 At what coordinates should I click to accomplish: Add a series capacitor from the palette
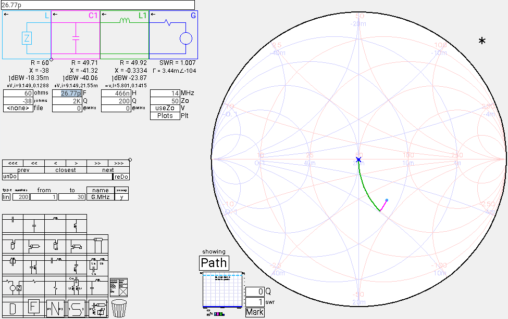pos(13,223)
